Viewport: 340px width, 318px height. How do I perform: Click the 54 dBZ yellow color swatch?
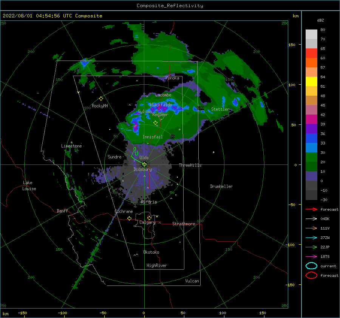311,81
